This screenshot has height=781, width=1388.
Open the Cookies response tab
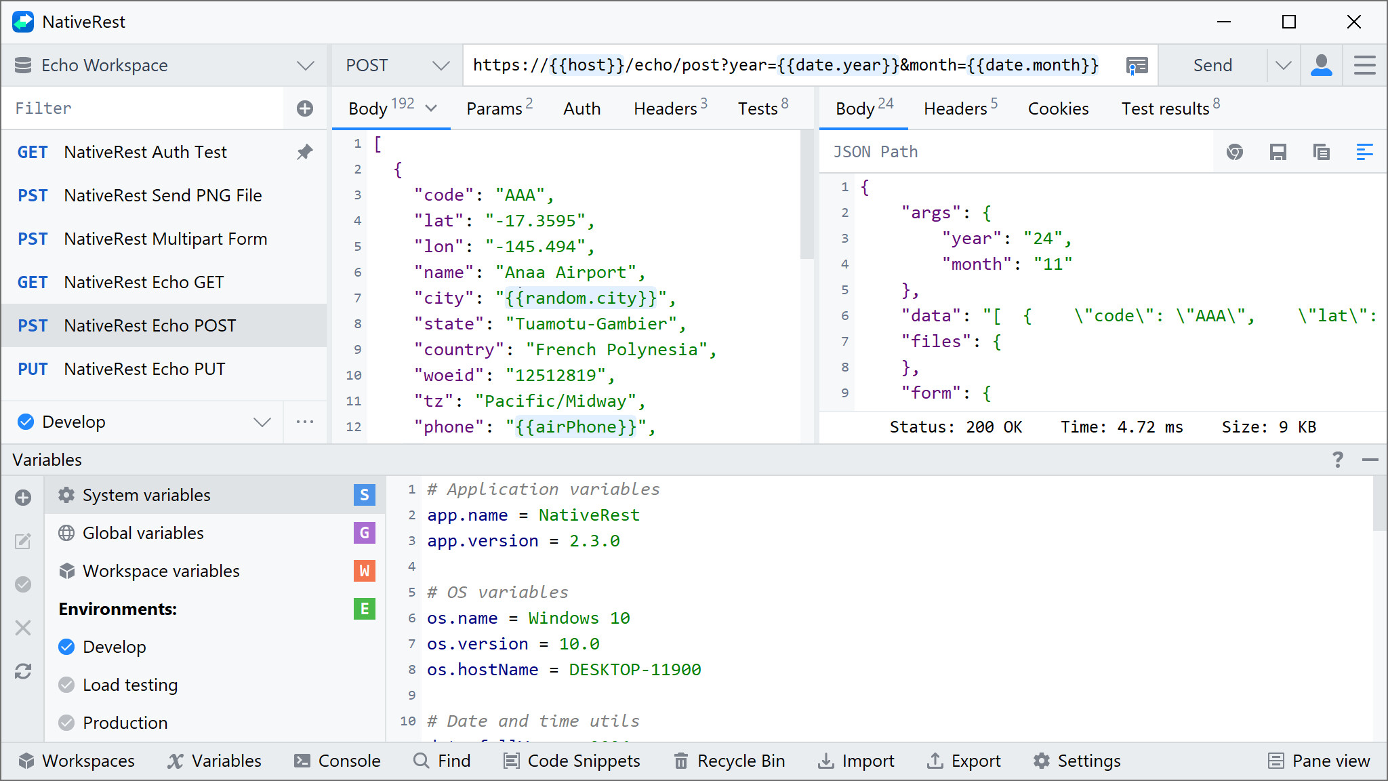(x=1057, y=108)
